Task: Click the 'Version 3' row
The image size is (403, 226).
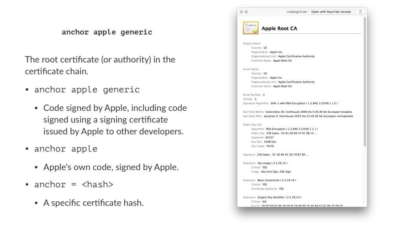Action: [x=250, y=99]
